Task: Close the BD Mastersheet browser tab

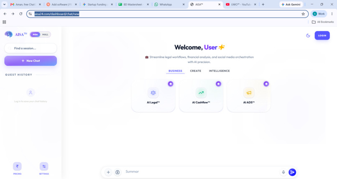Action: point(148,4)
